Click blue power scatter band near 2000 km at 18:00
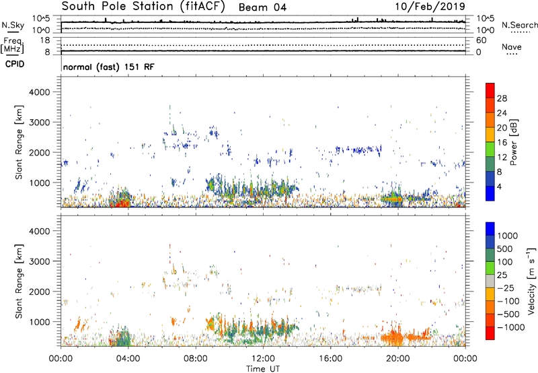The height and width of the screenshot is (373, 538). click(358, 149)
